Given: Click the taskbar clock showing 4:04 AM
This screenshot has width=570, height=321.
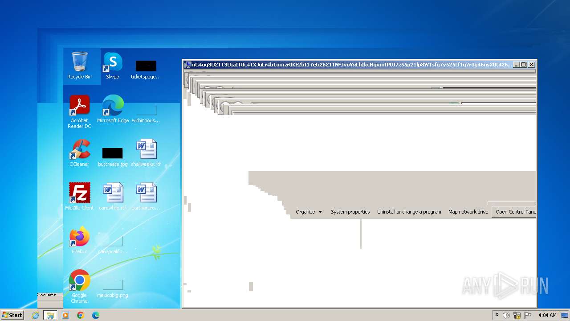Looking at the screenshot, I should (x=547, y=315).
